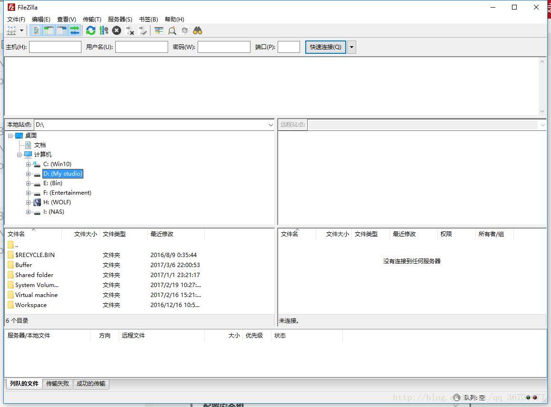Image resolution: width=551 pixels, height=407 pixels.
Task: Click message log scroll down arrow
Action: tap(542, 111)
